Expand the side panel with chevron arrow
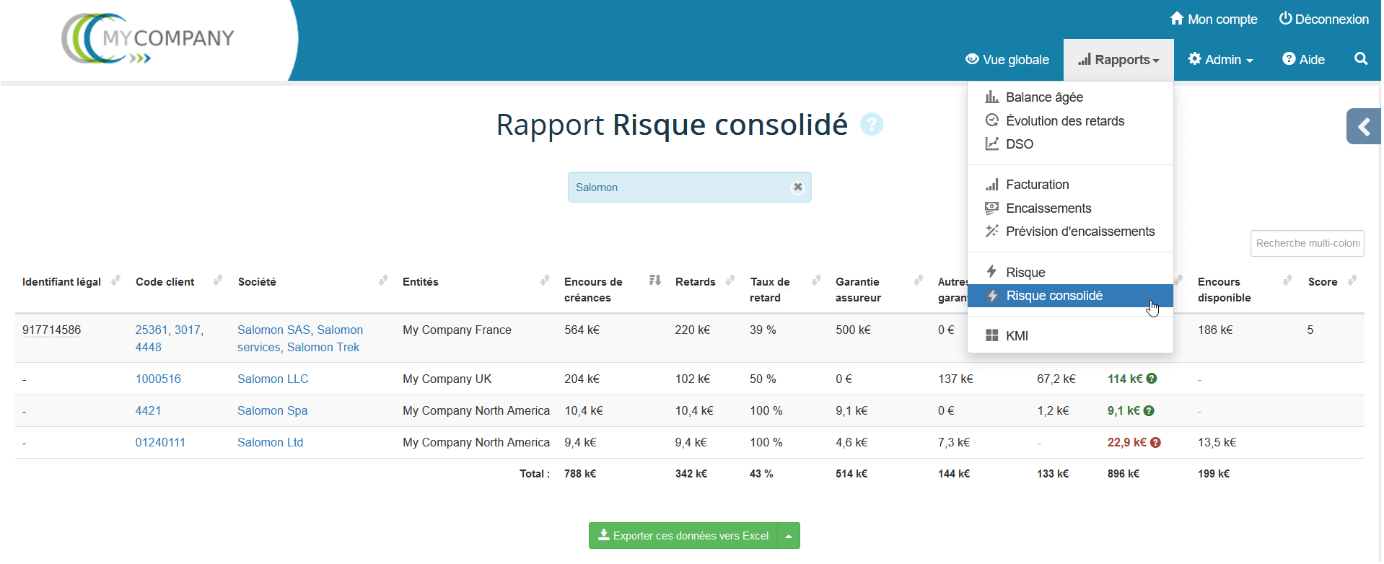This screenshot has width=1384, height=564. 1362,127
